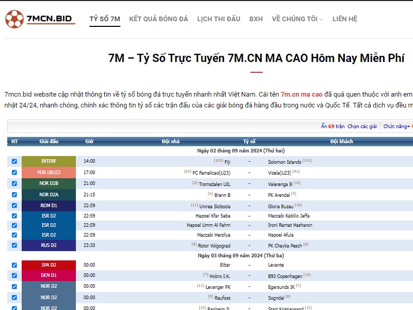Viewport: 413px width, 310px height.
Task: Click the Tỷ số column header
Action: pos(249,141)
